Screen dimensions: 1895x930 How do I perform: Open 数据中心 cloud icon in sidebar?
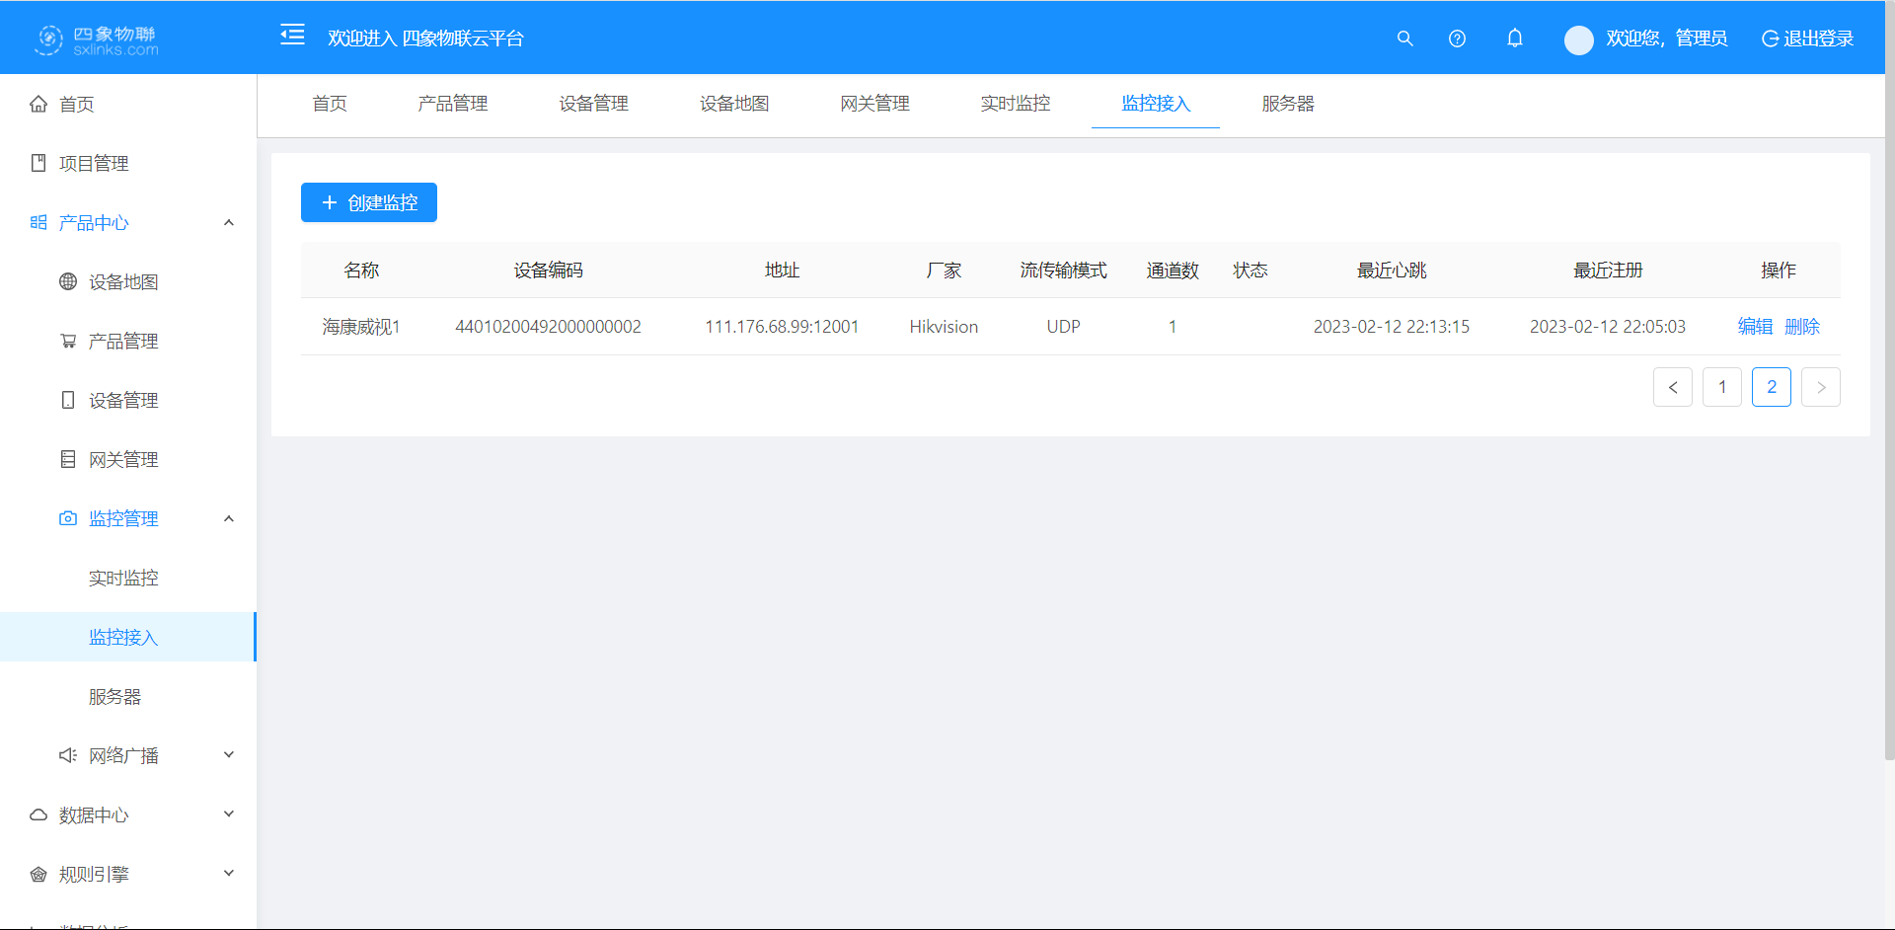[38, 814]
